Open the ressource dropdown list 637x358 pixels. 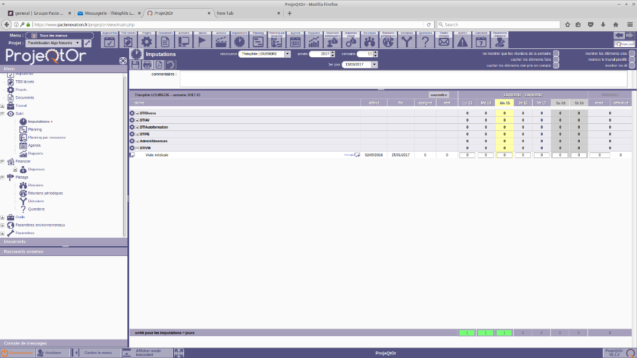coord(287,54)
